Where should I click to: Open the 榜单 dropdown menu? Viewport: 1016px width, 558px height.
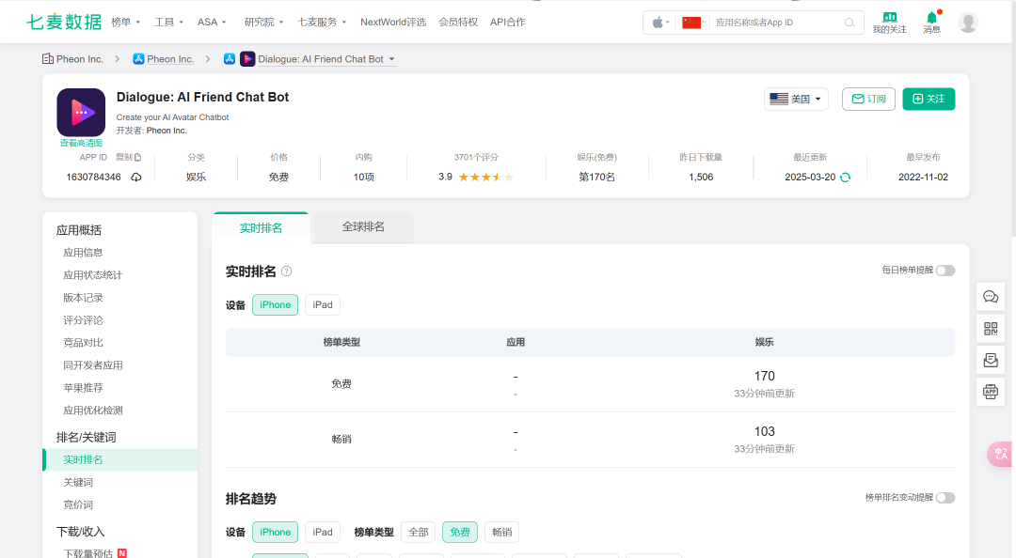(126, 22)
